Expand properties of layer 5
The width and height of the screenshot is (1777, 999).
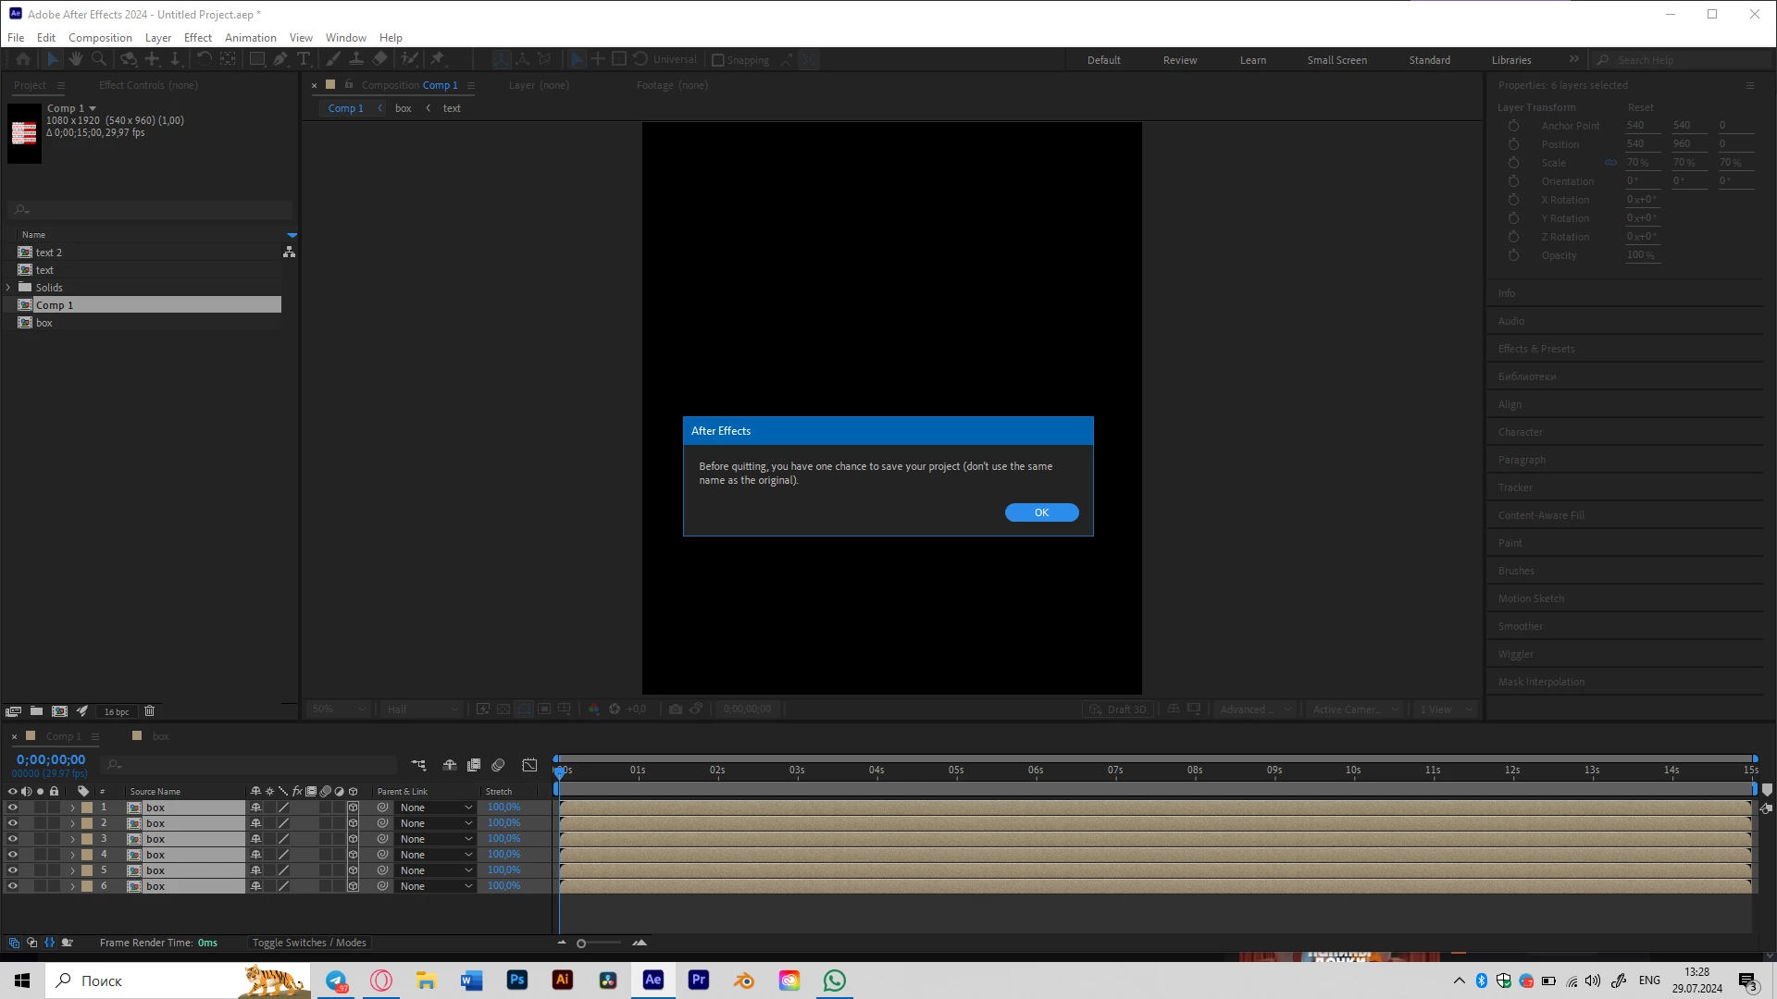pyautogui.click(x=72, y=870)
